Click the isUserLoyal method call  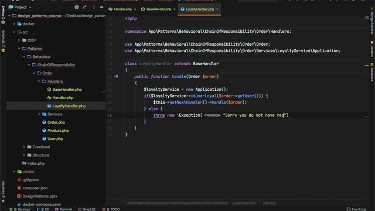click(203, 96)
